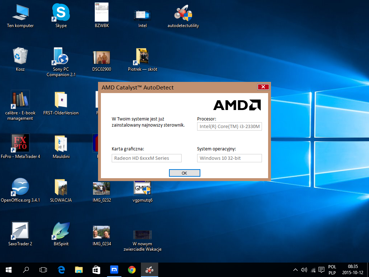Open Task View on taskbar
369x277 pixels.
pos(43,270)
